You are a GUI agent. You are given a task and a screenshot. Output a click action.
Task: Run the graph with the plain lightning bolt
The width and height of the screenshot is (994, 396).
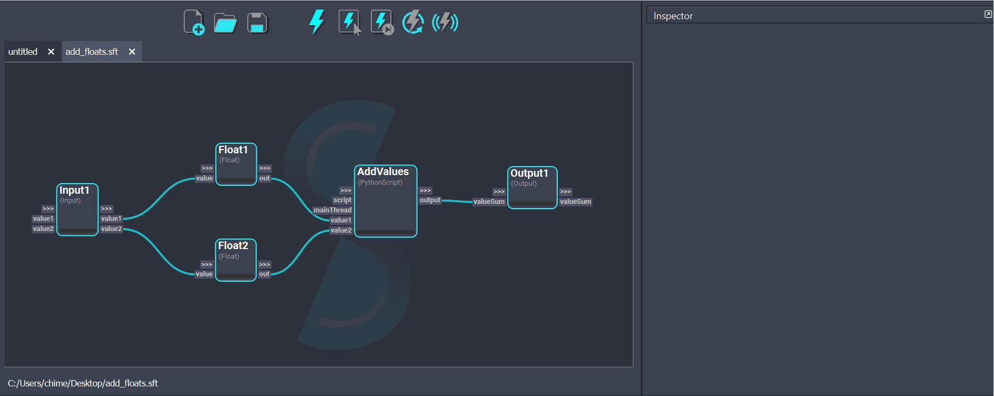[317, 22]
